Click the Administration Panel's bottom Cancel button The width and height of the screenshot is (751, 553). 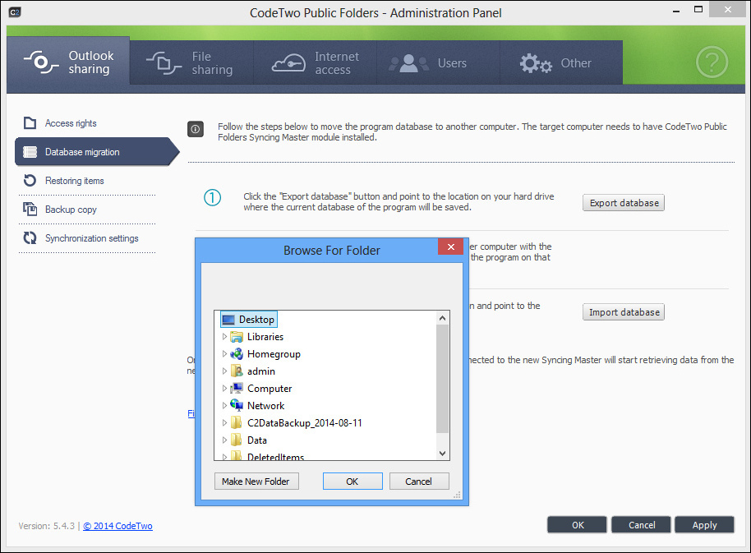click(x=642, y=525)
